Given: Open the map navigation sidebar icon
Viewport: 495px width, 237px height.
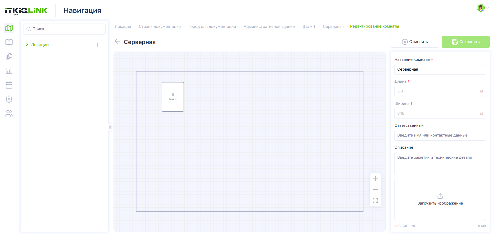Looking at the screenshot, I should point(9,28).
